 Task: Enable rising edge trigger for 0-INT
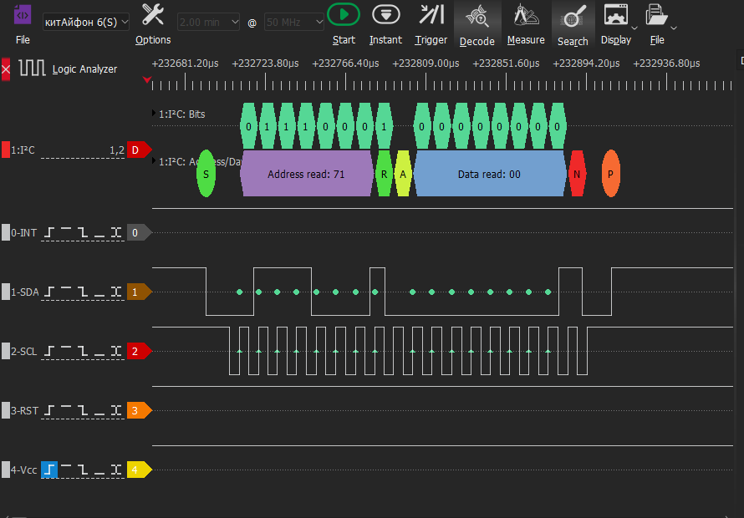[50, 233]
